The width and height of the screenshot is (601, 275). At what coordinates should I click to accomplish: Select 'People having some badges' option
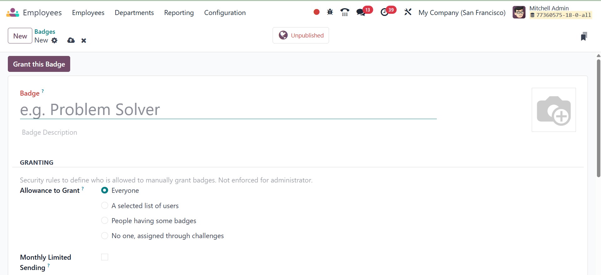pos(105,221)
